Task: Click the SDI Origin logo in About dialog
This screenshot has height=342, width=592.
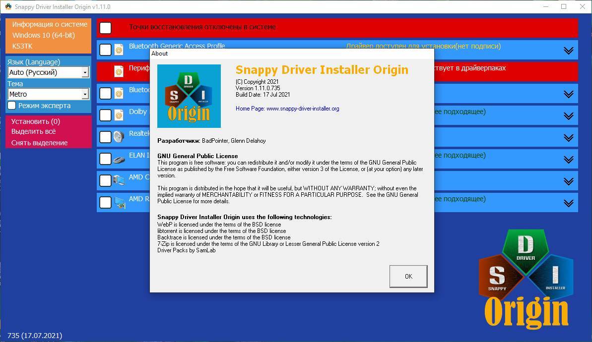Action: click(189, 96)
